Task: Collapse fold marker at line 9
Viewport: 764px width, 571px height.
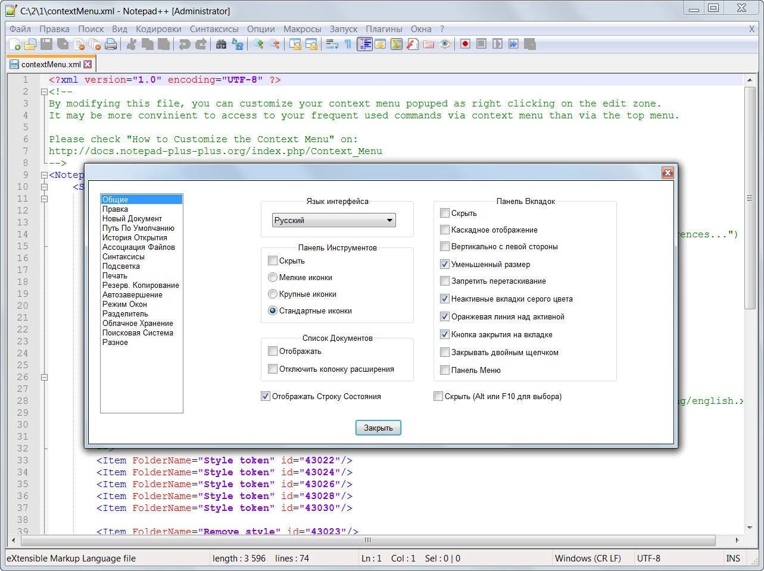Action: click(x=44, y=175)
